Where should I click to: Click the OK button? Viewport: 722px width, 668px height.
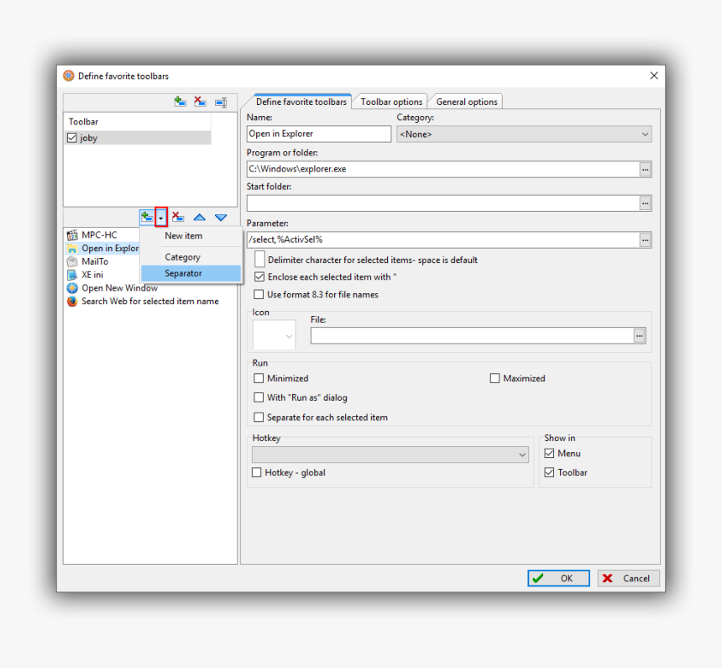[557, 578]
